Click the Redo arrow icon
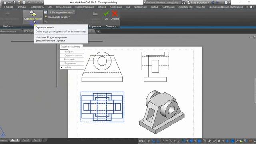The image size is (256, 144). point(36,2)
